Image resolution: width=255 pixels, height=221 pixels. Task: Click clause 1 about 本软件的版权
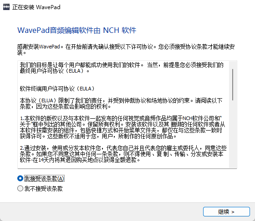coord(122,127)
